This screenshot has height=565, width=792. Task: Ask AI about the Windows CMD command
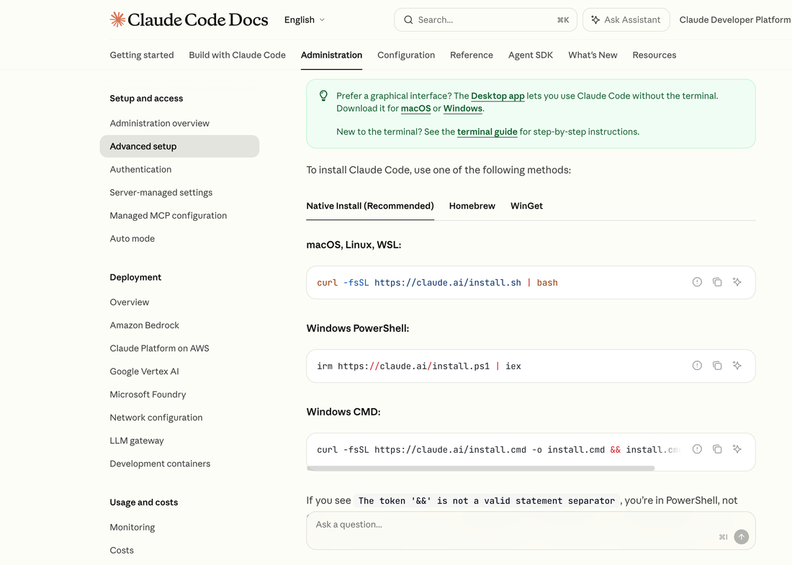(x=737, y=449)
